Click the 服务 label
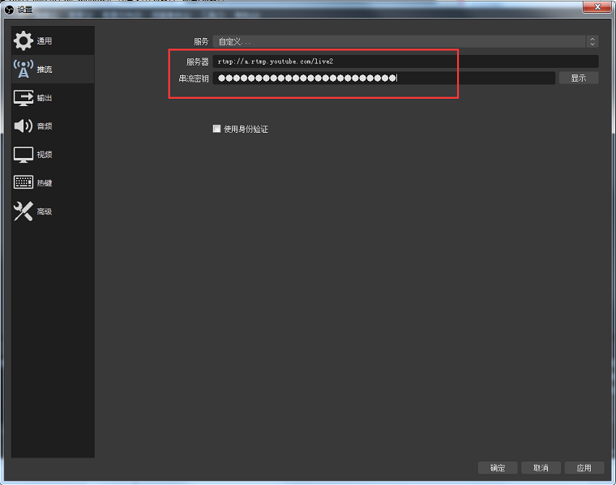Image resolution: width=616 pixels, height=485 pixels. [201, 41]
